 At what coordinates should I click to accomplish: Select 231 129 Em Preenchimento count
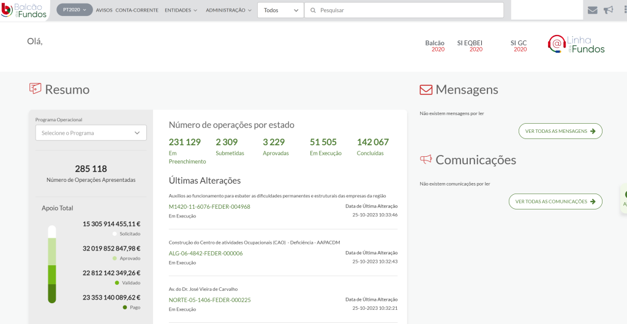click(187, 151)
